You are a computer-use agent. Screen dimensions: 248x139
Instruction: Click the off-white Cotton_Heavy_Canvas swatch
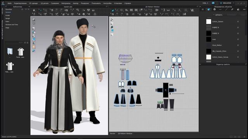208,57
